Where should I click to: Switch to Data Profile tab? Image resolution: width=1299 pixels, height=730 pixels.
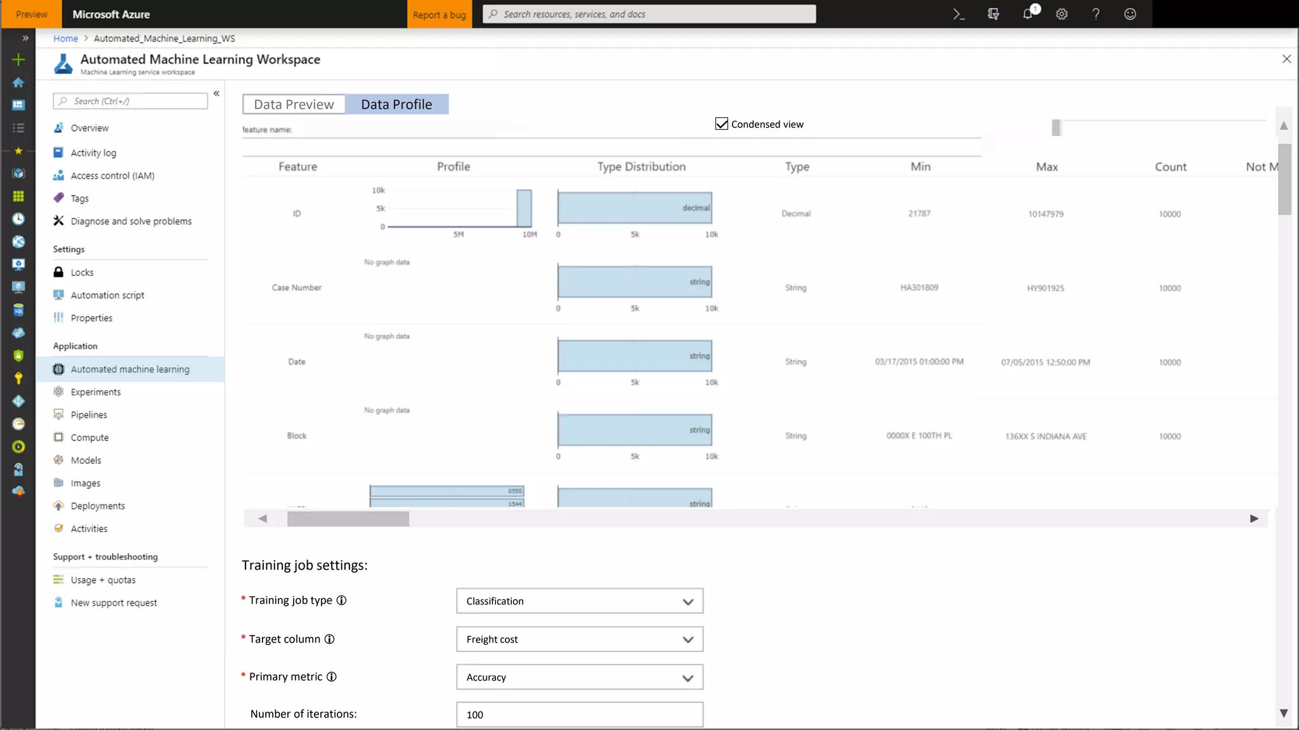(396, 104)
